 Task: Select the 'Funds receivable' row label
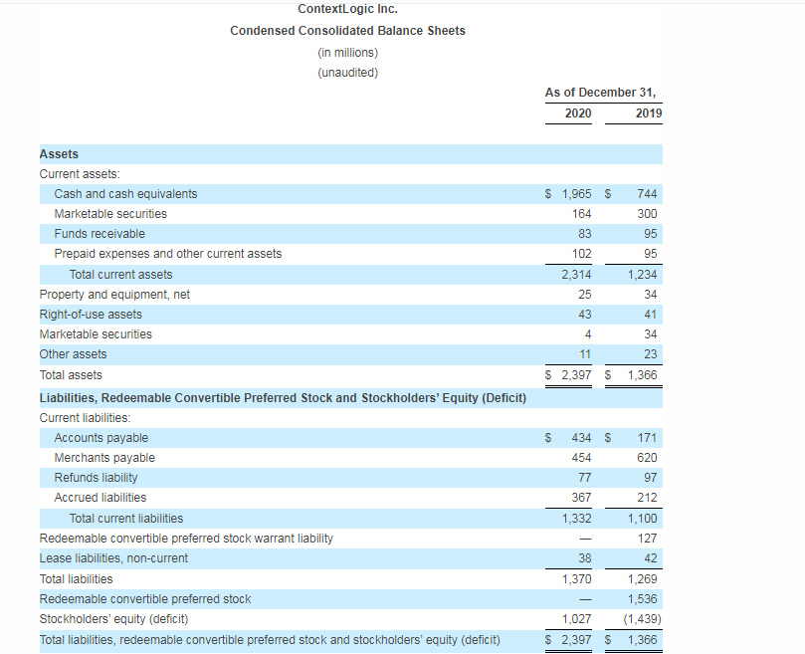click(100, 234)
